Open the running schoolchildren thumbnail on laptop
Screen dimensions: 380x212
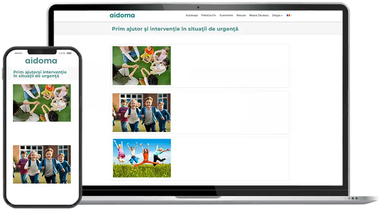pos(141,112)
